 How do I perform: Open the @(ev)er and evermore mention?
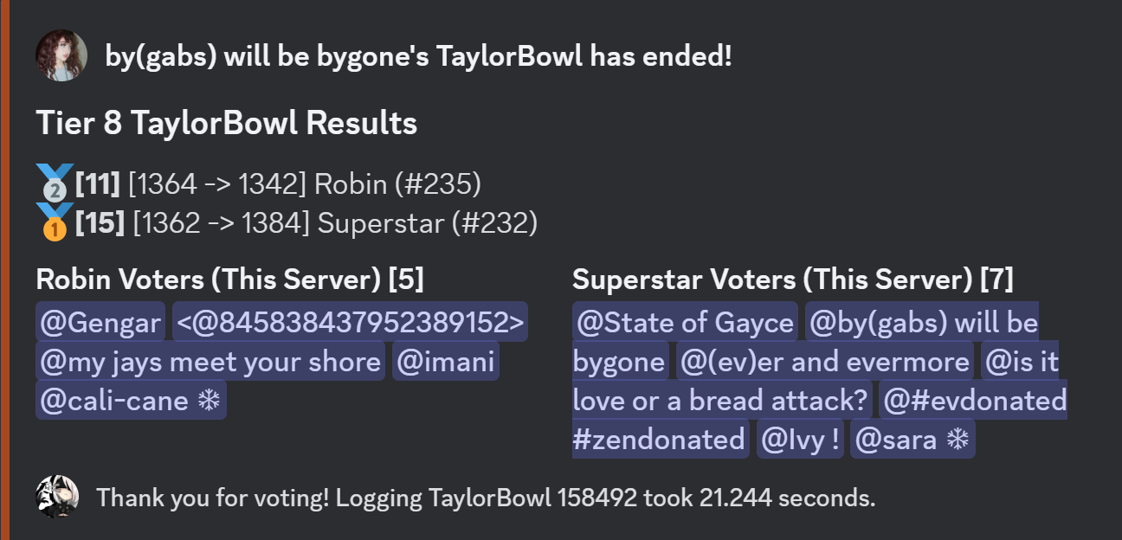click(x=825, y=361)
